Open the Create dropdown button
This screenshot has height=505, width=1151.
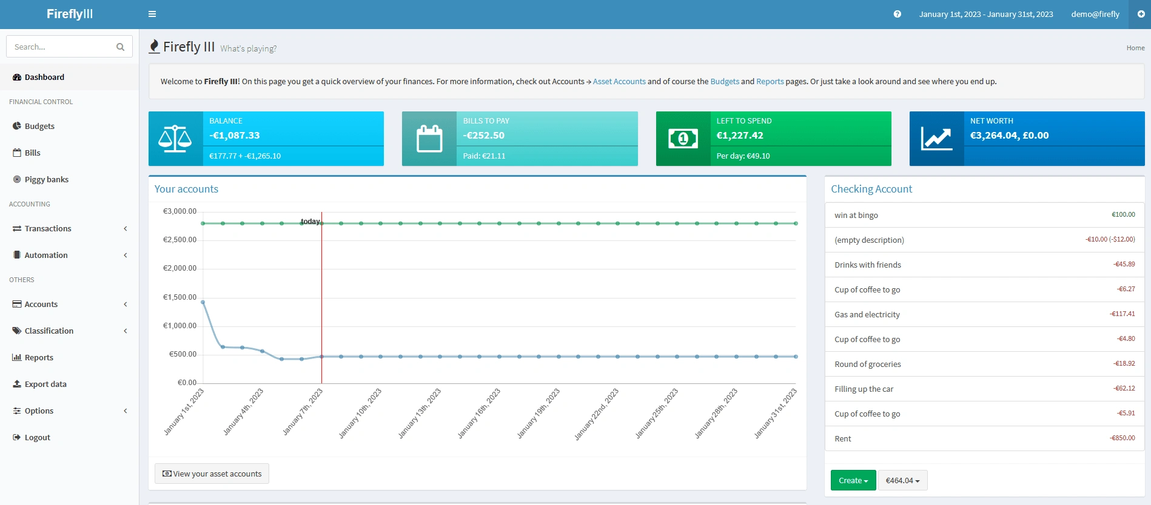(x=853, y=480)
